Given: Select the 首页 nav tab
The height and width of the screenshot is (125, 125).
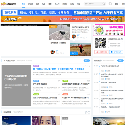Looking at the screenshot, I should 23,4.
